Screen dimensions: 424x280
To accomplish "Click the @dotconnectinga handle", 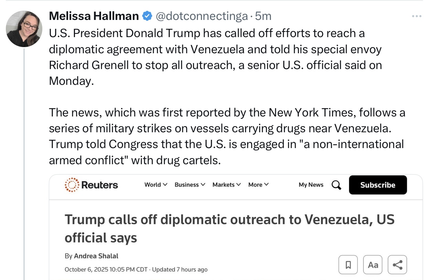I will coord(202,16).
